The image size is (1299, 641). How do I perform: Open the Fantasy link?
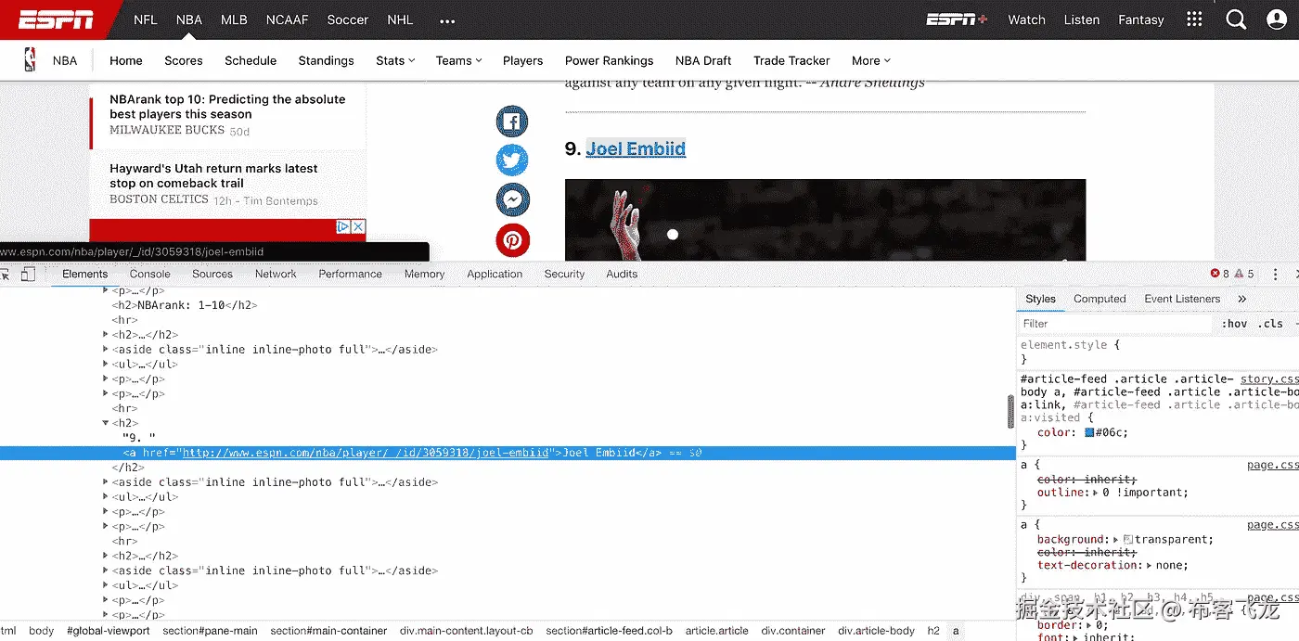[1140, 19]
